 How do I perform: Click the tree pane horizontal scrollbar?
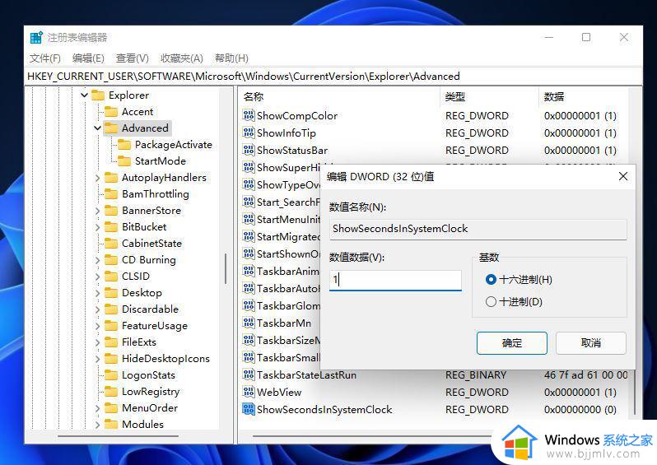tap(119, 436)
